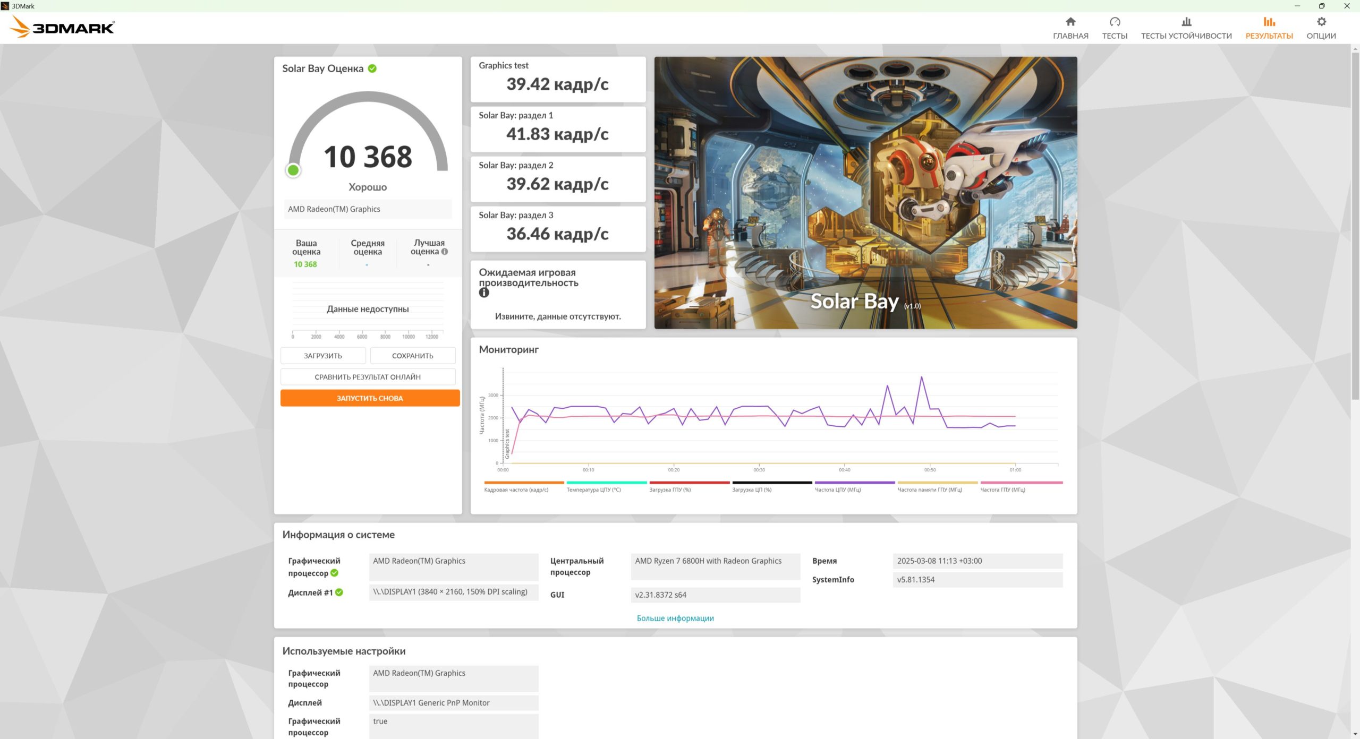Click info icon under Ожидаемая игровая производительность
Screen dimensions: 1360x739
pos(484,293)
